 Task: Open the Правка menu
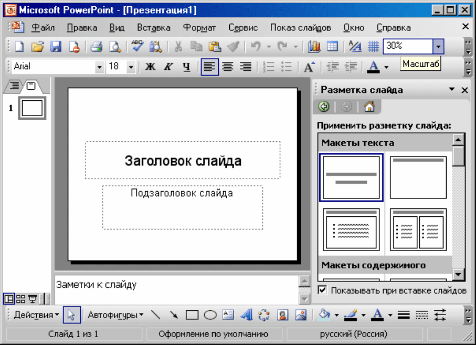tap(82, 28)
